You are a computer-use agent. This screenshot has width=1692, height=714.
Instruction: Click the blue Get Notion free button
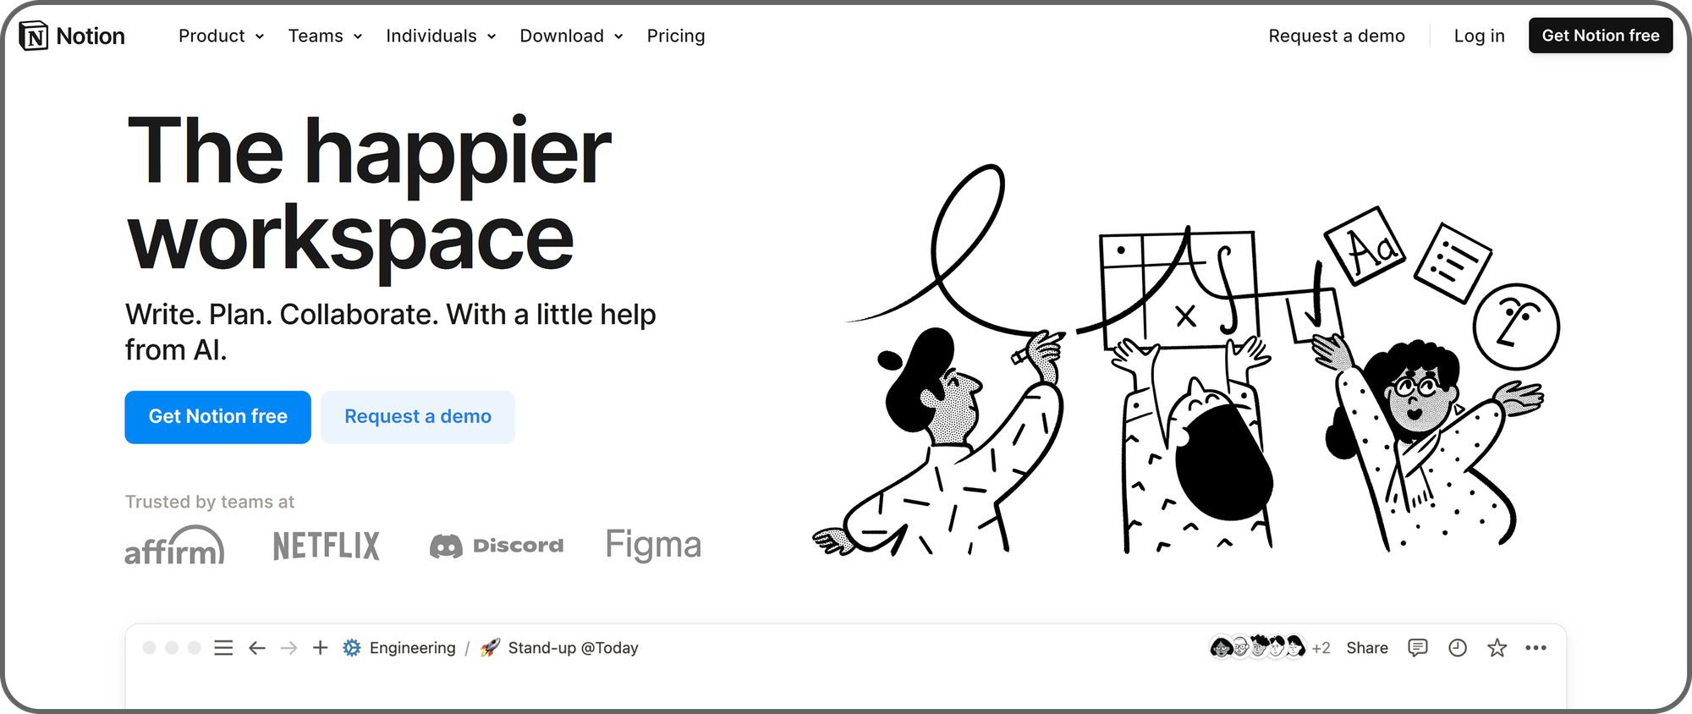coord(217,417)
